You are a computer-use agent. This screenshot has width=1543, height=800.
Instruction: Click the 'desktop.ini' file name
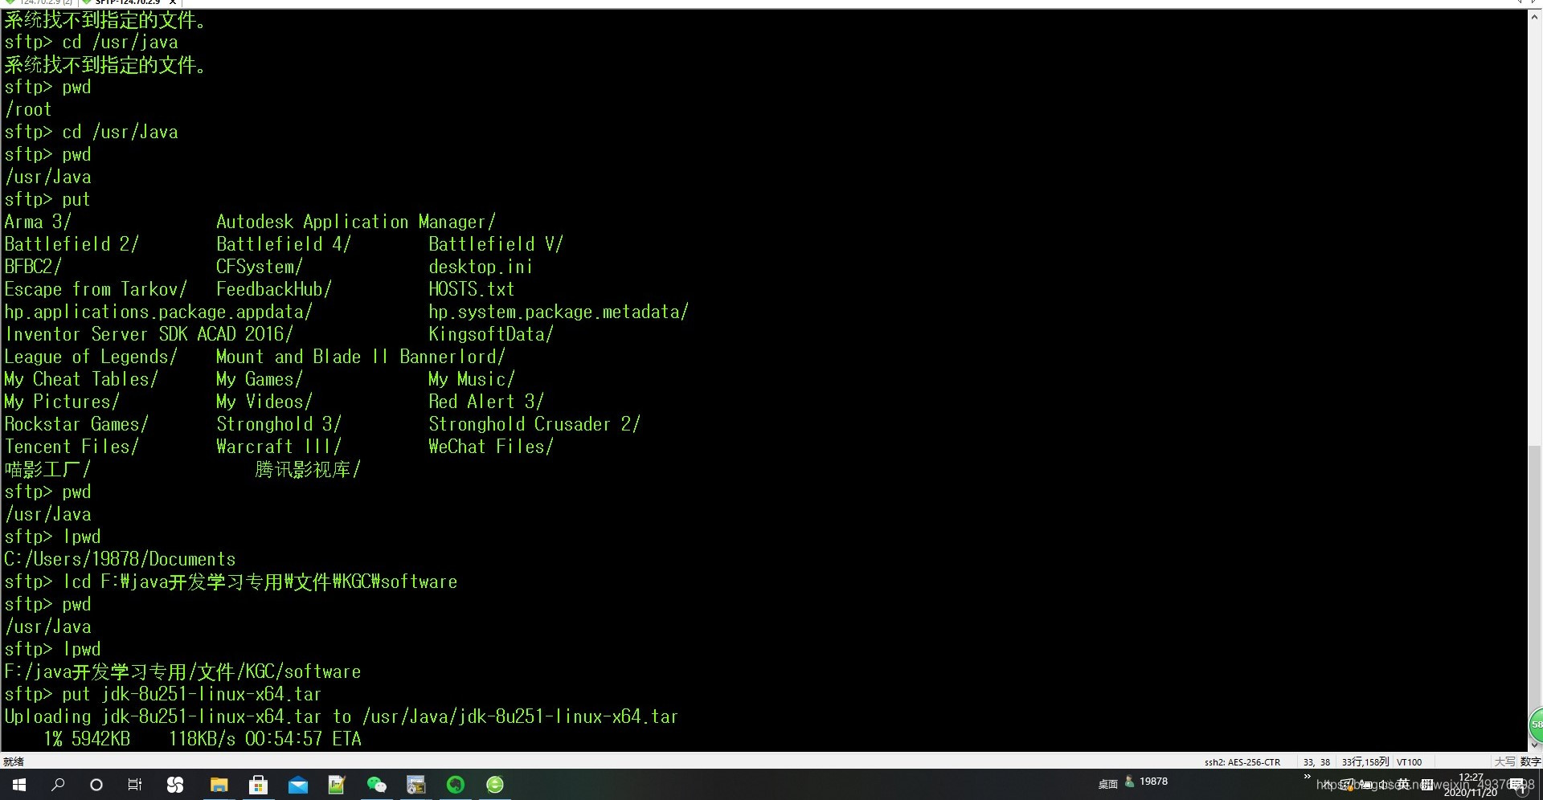tap(481, 267)
